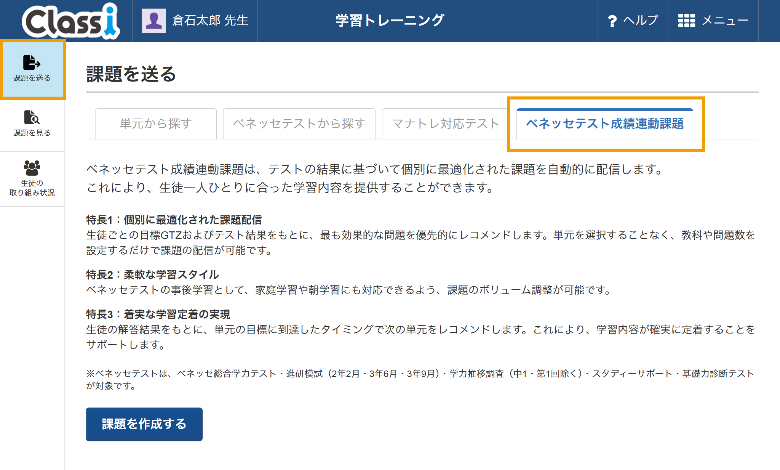780x470 pixels.
Task: Click the student group people icon
Action: (x=32, y=168)
